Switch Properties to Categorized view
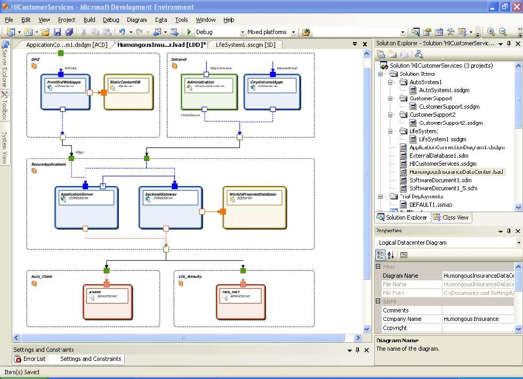 point(380,255)
